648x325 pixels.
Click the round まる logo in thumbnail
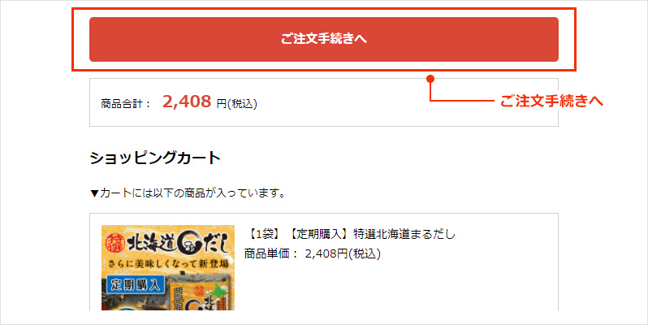point(188,244)
